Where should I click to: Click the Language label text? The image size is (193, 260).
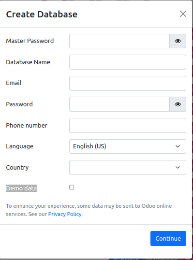[x=19, y=146]
